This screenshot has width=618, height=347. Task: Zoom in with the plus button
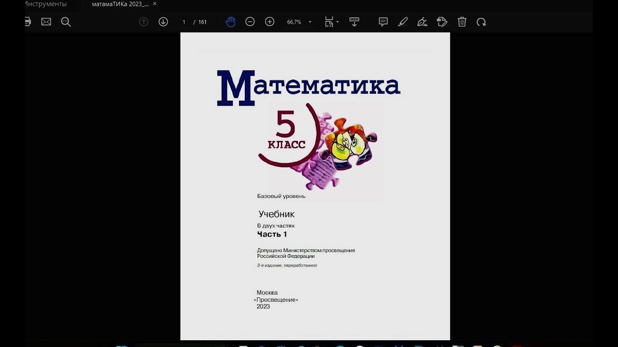pos(270,22)
